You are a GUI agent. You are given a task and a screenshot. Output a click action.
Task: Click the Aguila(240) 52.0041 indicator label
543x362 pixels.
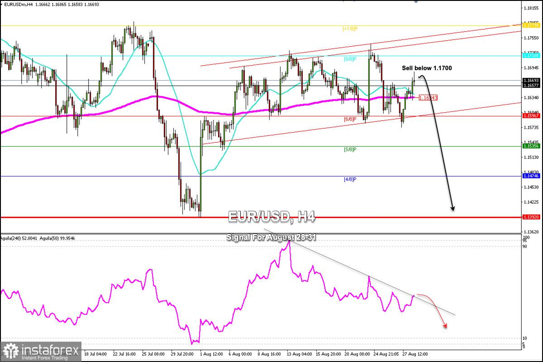pos(19,238)
